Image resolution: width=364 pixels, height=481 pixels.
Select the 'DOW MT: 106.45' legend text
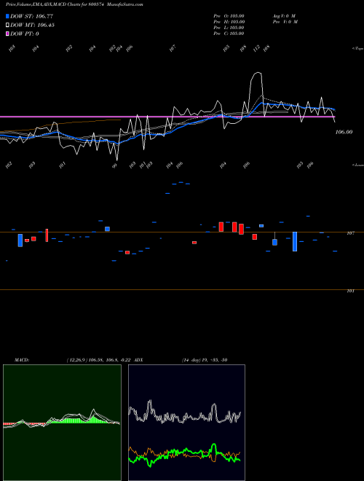[32, 26]
